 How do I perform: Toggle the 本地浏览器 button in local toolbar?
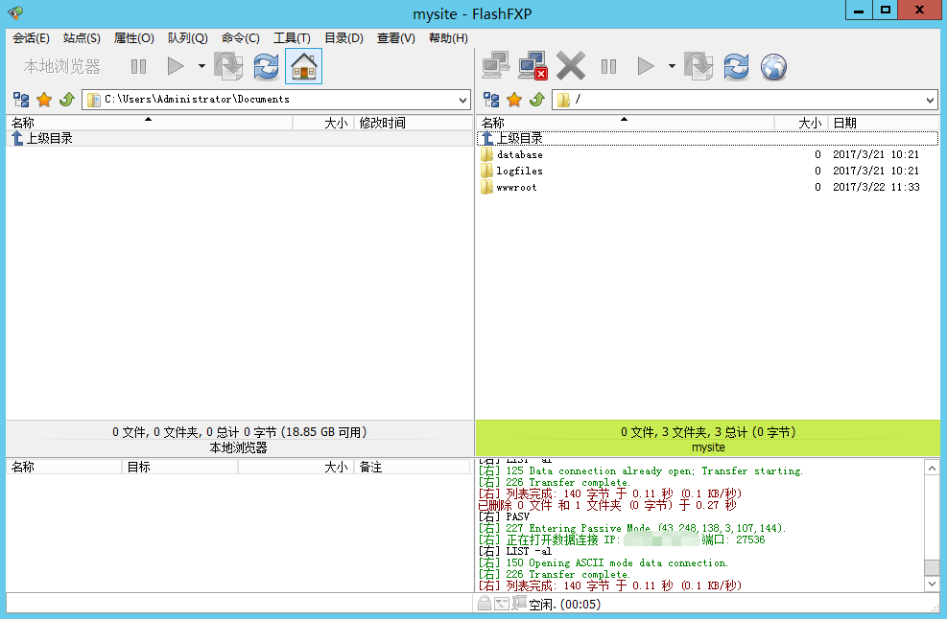61,66
